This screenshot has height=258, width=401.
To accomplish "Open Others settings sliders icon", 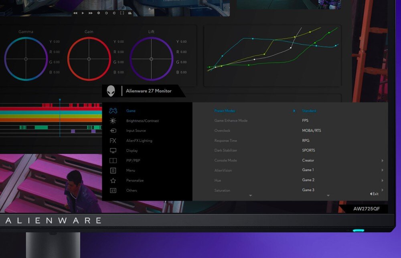I will 113,190.
